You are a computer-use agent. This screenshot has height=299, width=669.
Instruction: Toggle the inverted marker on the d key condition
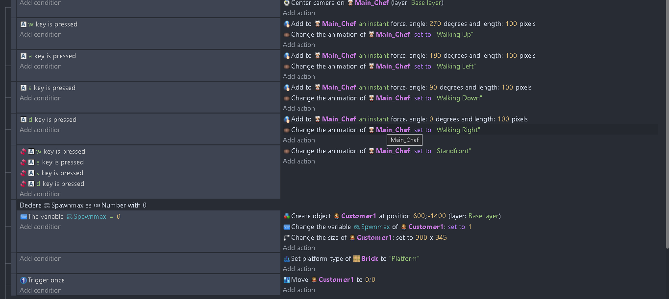tap(23, 184)
